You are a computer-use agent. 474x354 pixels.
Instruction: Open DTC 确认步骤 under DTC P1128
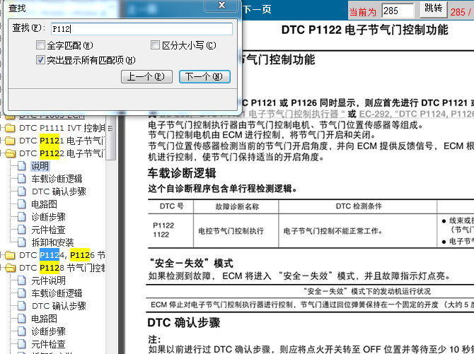[59, 306]
